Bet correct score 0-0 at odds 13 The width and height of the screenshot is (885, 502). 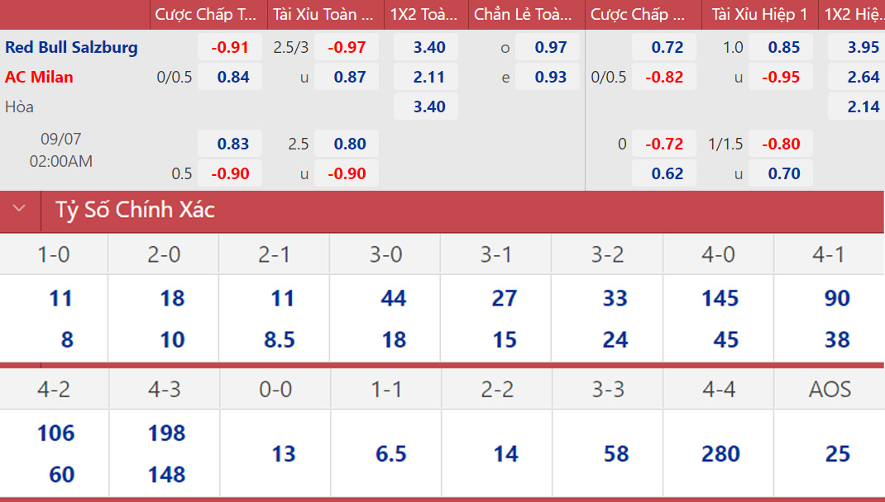(283, 454)
